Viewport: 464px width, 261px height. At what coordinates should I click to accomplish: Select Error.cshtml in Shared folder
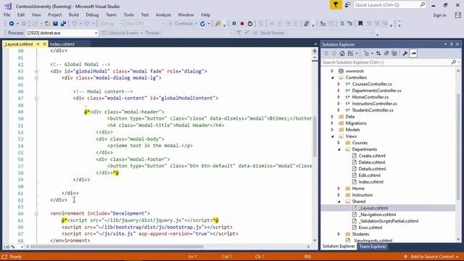point(370,228)
